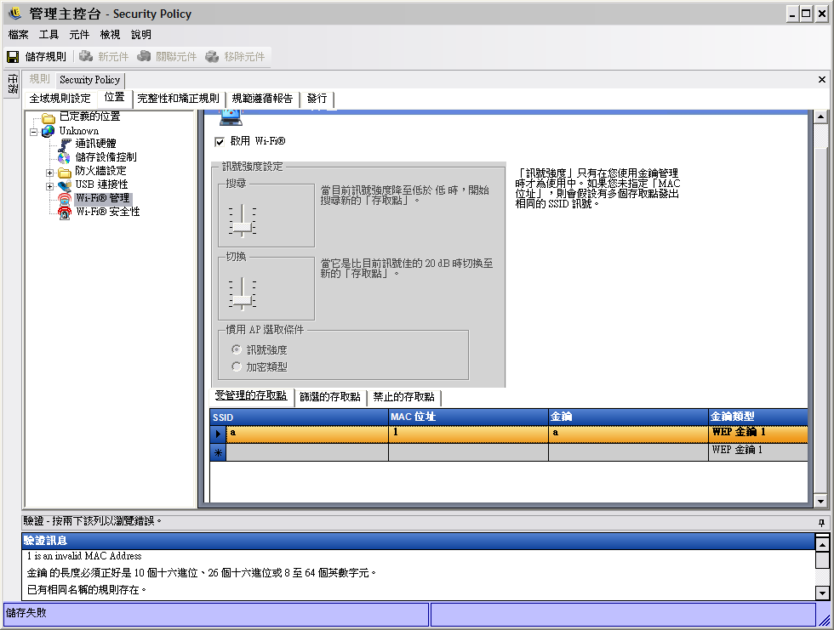Click the new row asterisk marker in grid

pyautogui.click(x=218, y=452)
